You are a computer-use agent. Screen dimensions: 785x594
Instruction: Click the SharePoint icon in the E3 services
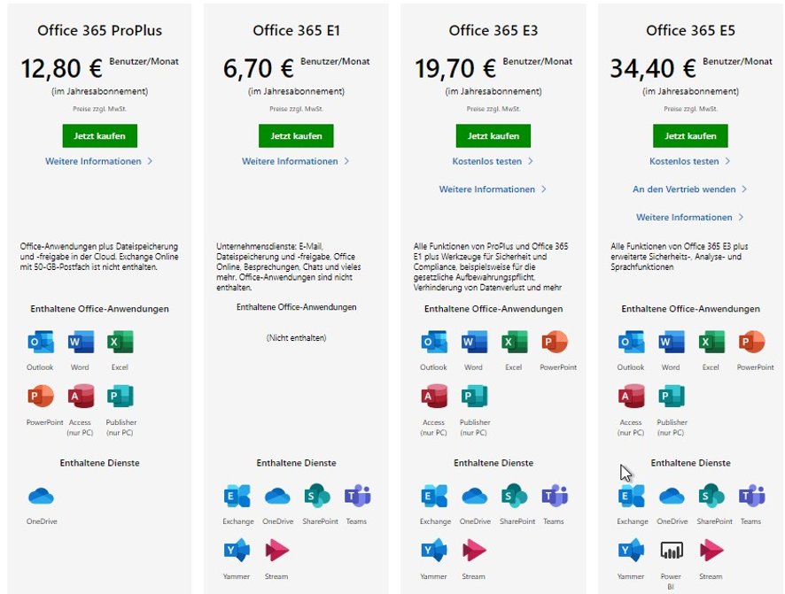click(514, 496)
